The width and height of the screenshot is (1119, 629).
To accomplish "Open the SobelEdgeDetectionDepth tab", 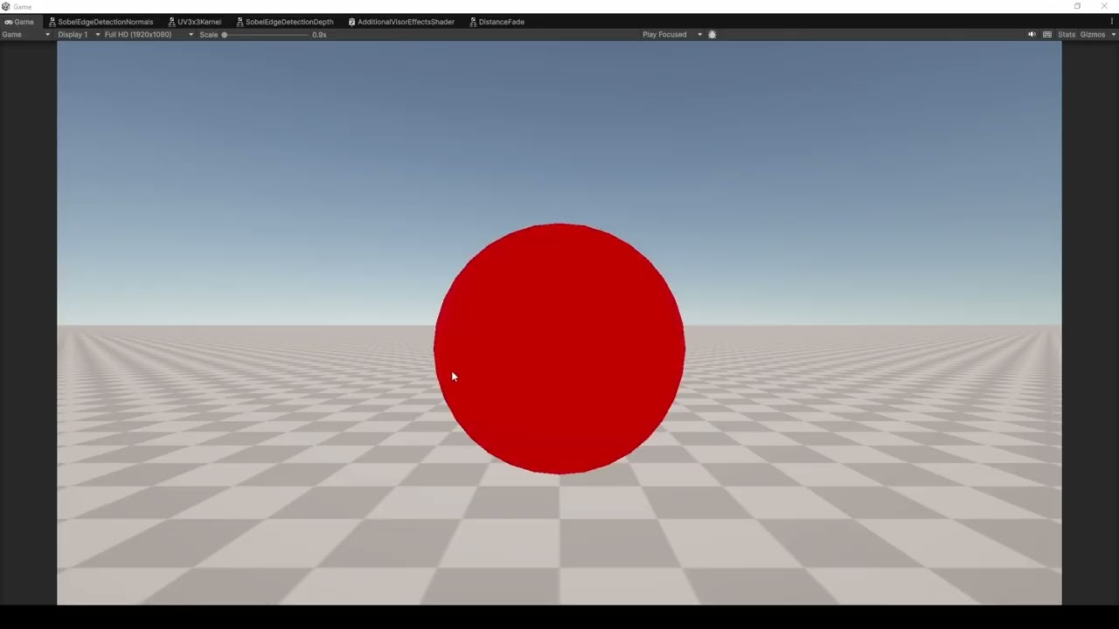I will [284, 22].
